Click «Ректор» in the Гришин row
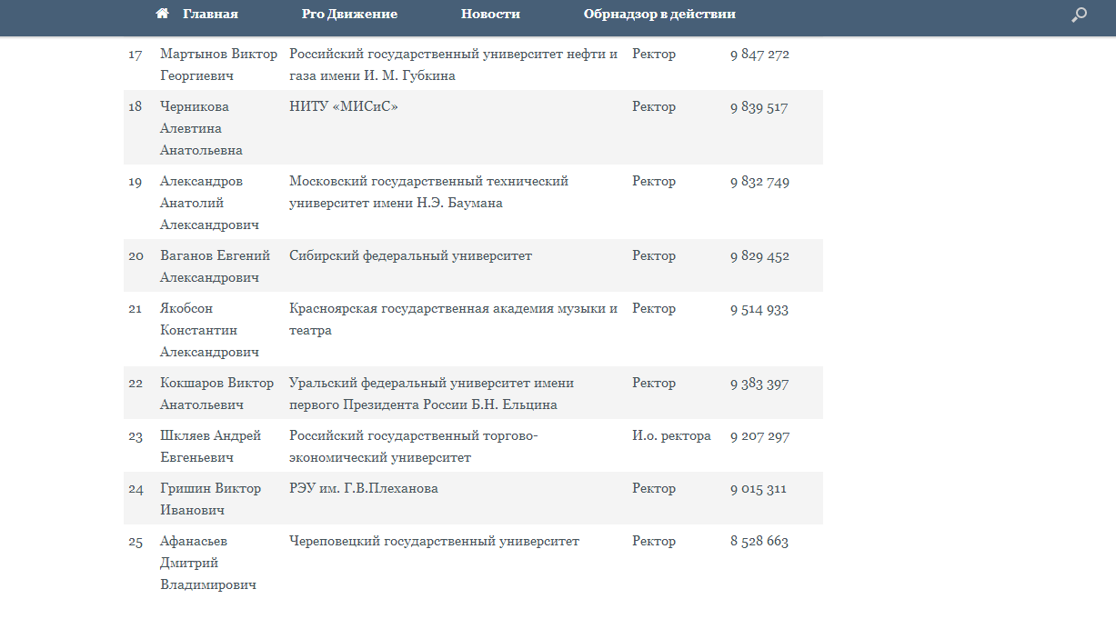The width and height of the screenshot is (1116, 619). (654, 489)
